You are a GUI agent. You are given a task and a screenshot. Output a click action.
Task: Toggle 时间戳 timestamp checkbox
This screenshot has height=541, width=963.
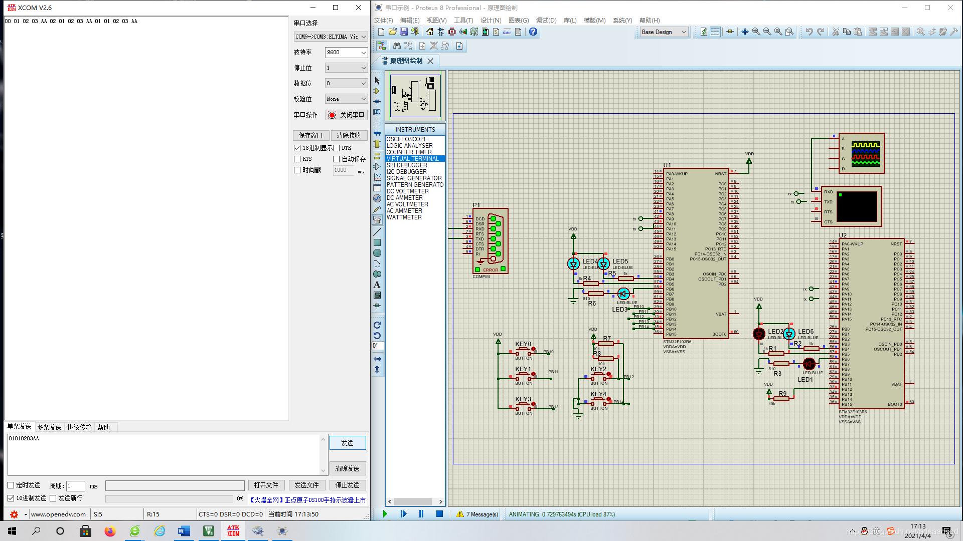(x=297, y=170)
